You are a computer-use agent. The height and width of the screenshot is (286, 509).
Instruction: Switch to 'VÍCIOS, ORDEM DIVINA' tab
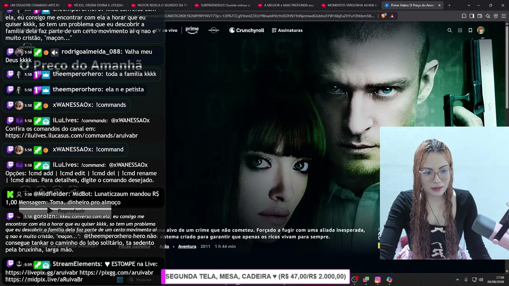[96, 5]
